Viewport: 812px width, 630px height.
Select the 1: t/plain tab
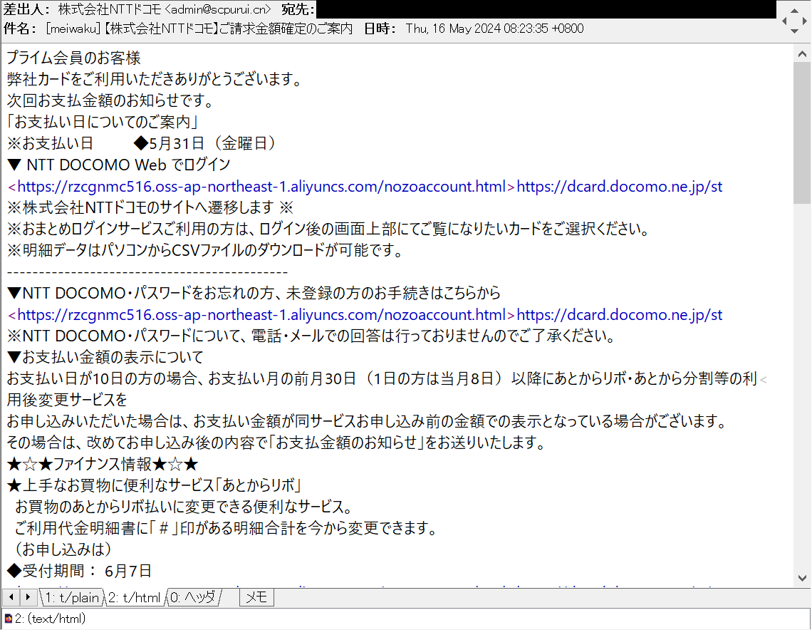[x=72, y=597]
